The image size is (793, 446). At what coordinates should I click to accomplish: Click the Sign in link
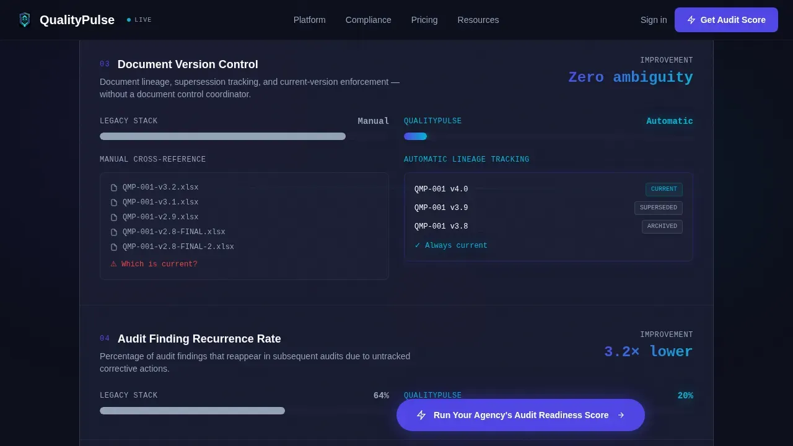(x=654, y=20)
